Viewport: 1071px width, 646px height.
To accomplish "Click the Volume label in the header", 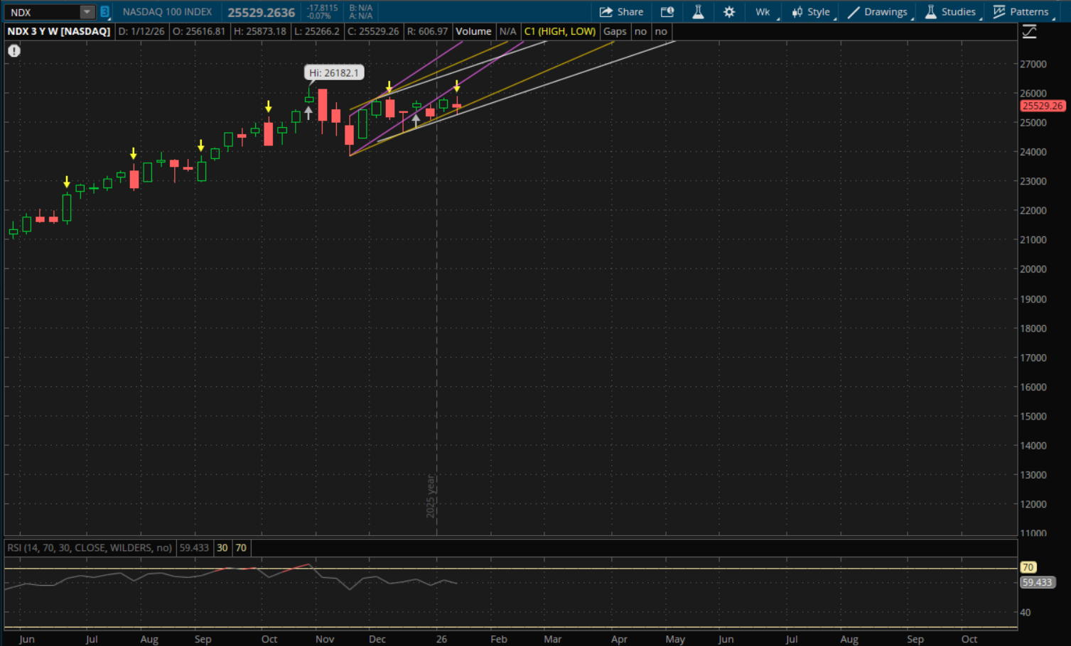I will [473, 31].
